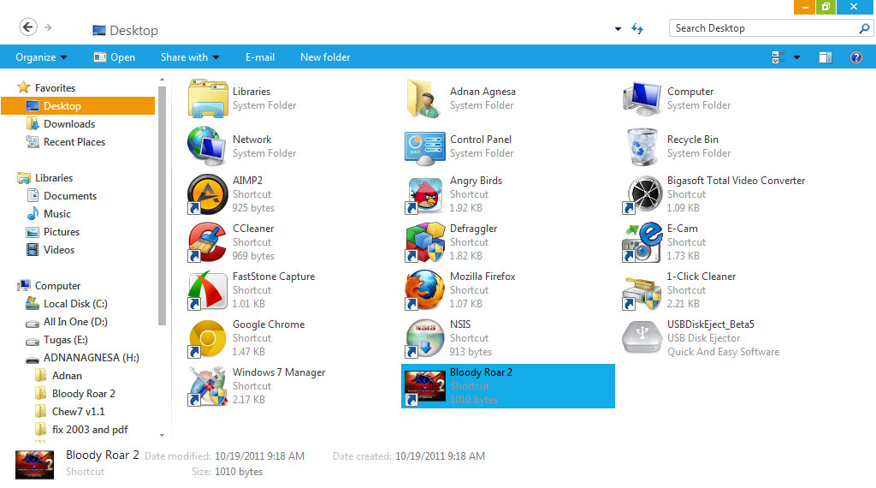Select the Control Panel icon
Image resolution: width=876 pixels, height=488 pixels.
pyautogui.click(x=424, y=148)
